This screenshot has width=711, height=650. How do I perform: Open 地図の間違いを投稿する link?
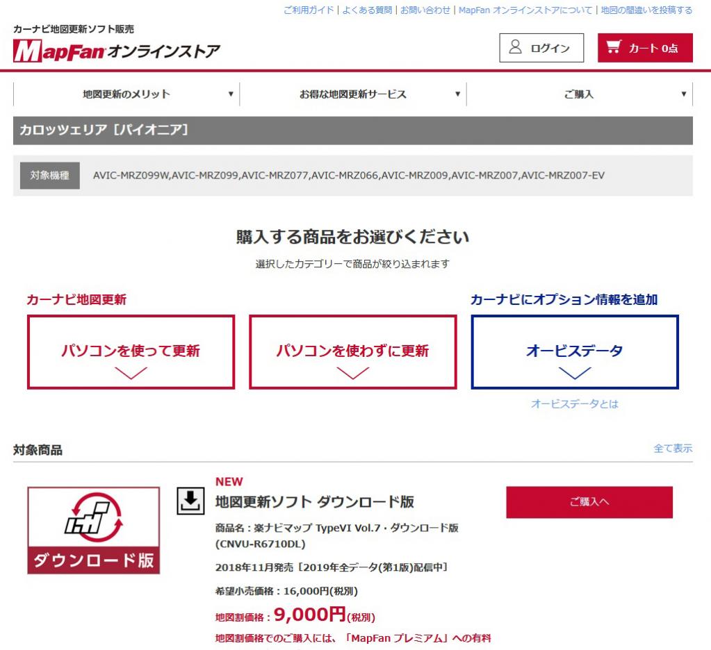coord(646,10)
